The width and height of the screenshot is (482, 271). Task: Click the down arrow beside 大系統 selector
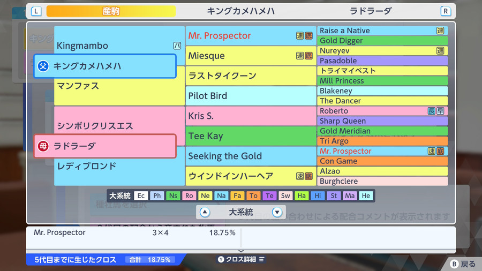(277, 212)
